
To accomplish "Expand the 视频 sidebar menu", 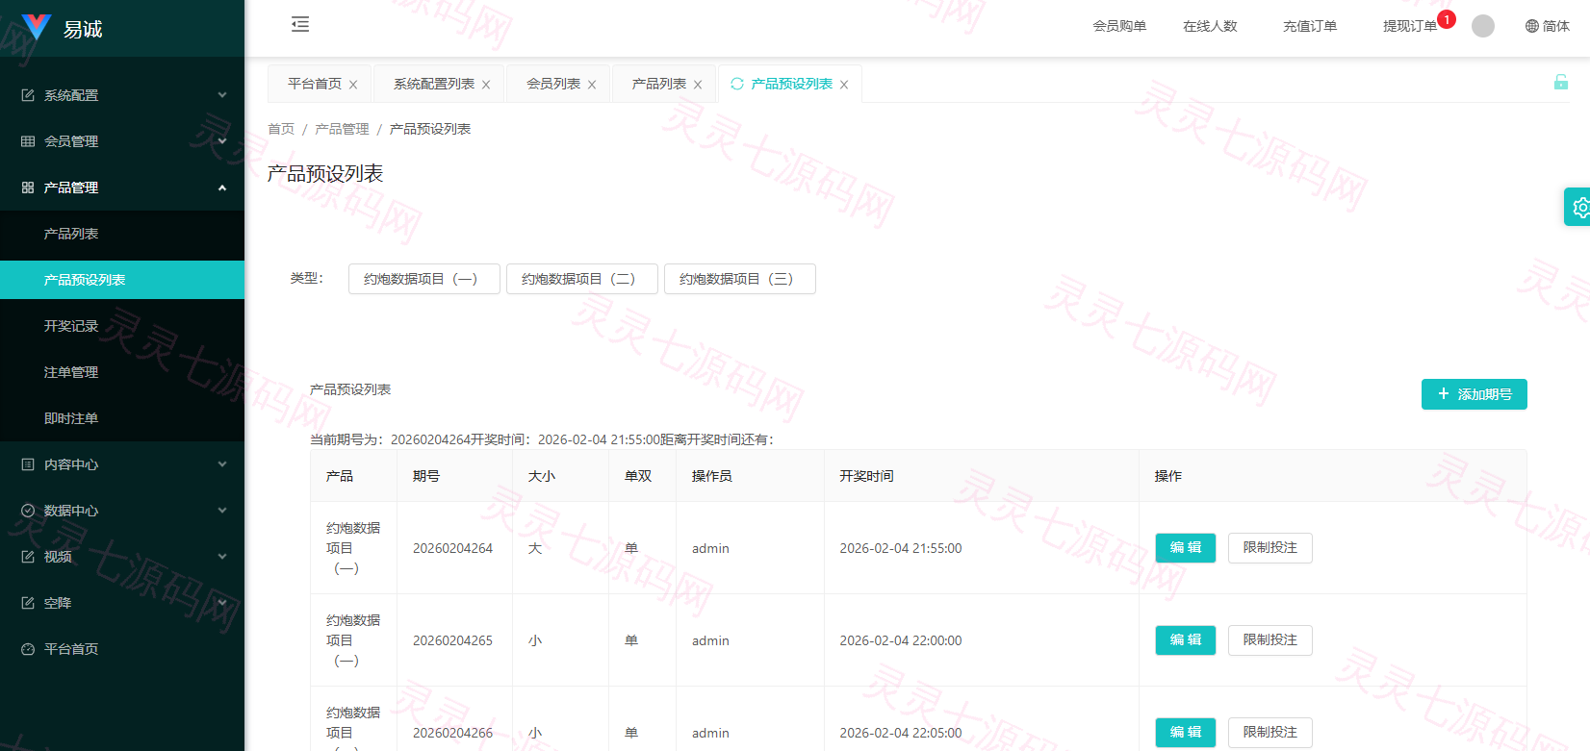I will [x=122, y=557].
